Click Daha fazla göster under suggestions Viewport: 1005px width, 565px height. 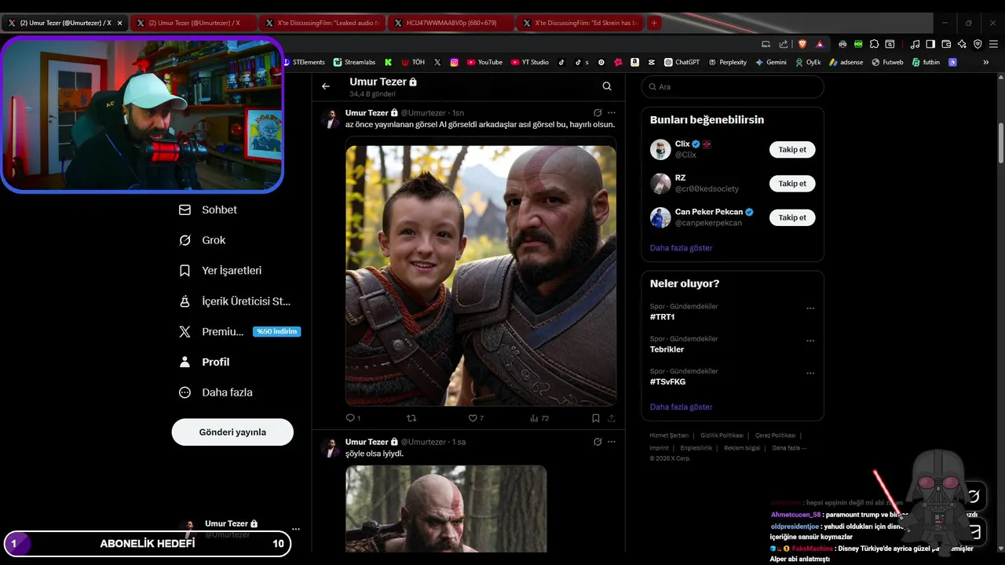[681, 248]
